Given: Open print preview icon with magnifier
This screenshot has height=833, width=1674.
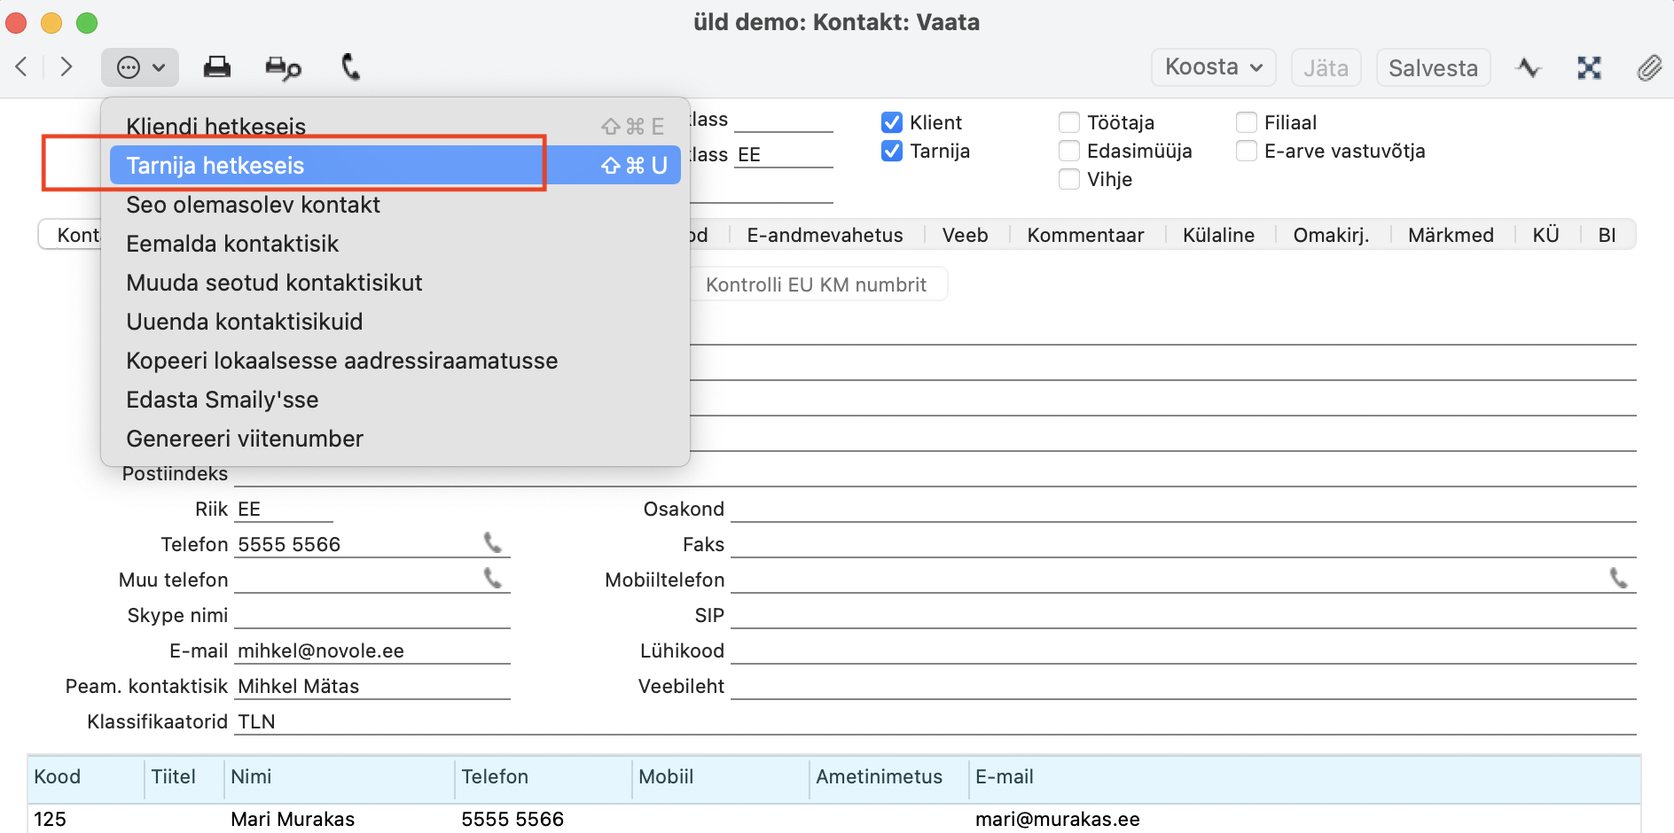Looking at the screenshot, I should click(x=283, y=67).
